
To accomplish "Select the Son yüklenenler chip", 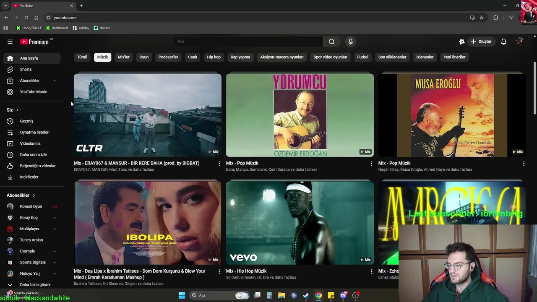I will click(x=392, y=57).
